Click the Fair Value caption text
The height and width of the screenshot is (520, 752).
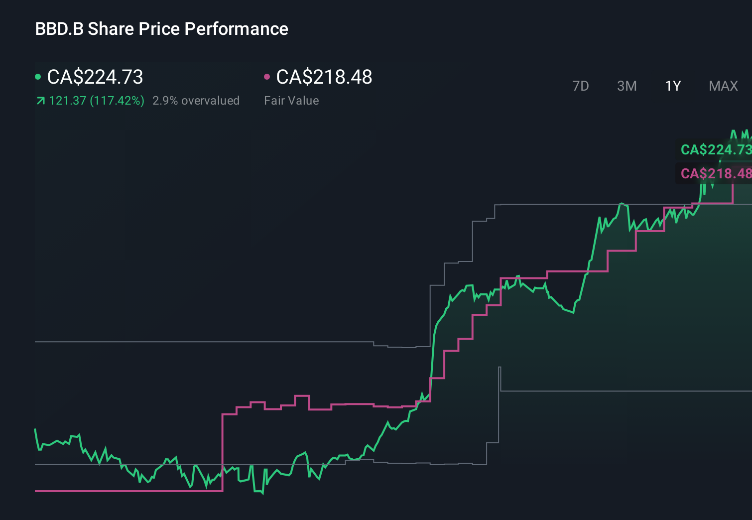coord(291,100)
